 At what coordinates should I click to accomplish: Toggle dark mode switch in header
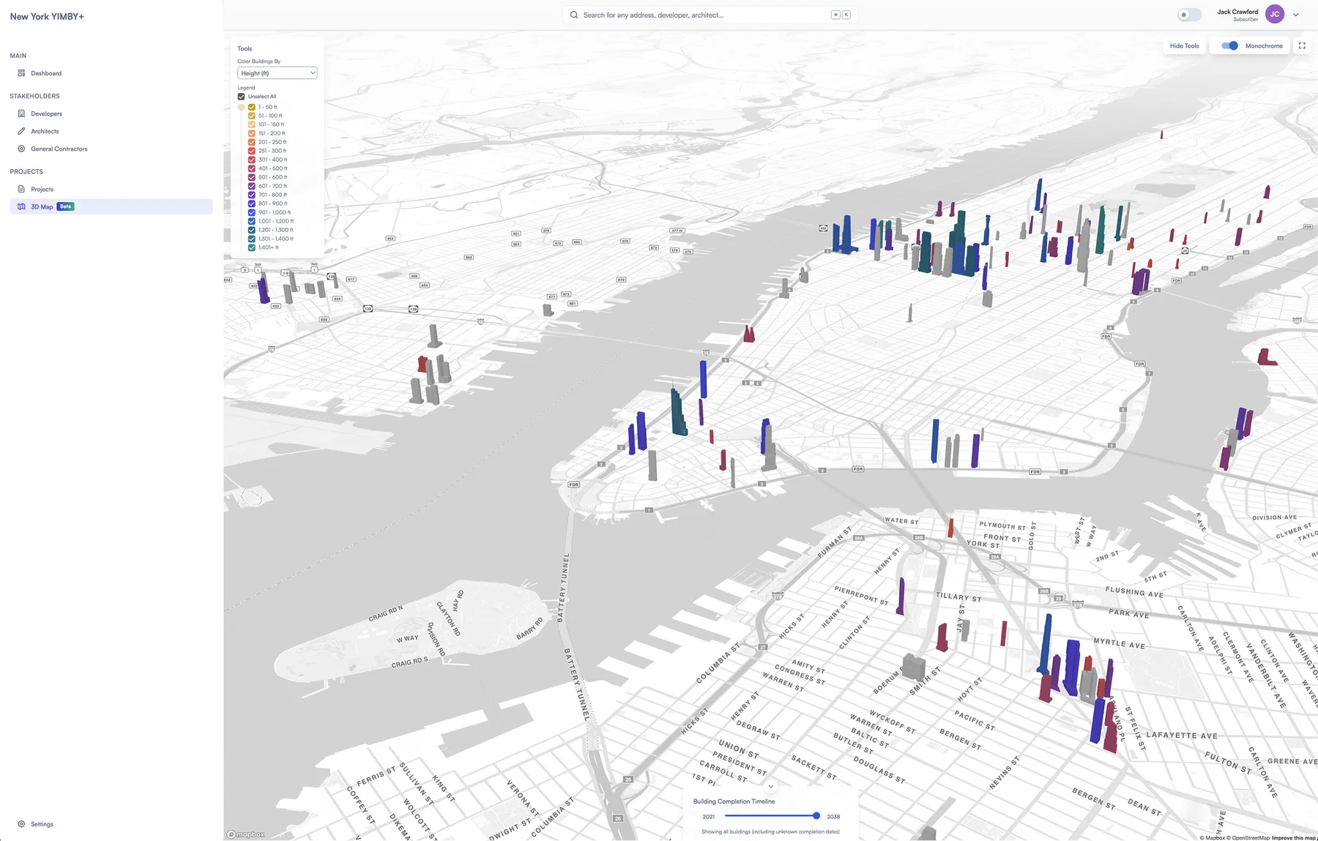[1189, 15]
